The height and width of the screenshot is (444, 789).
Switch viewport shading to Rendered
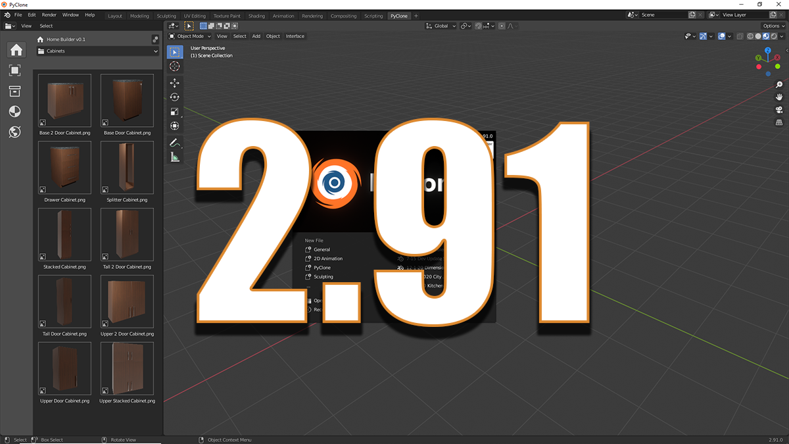coord(773,36)
